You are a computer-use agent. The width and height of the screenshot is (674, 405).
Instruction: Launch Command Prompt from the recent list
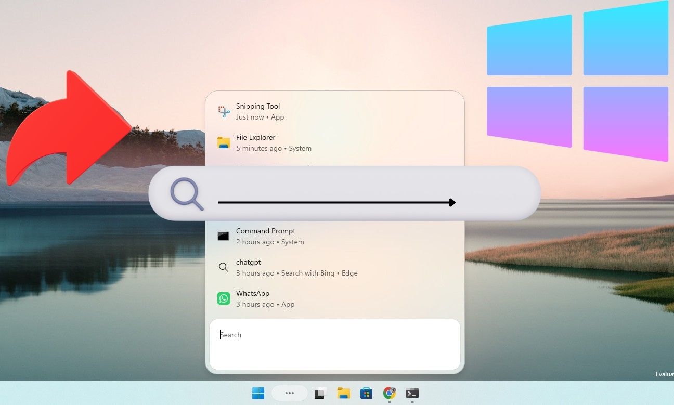[x=334, y=236]
